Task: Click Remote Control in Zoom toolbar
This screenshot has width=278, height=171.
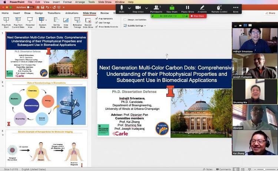Action: (219, 8)
